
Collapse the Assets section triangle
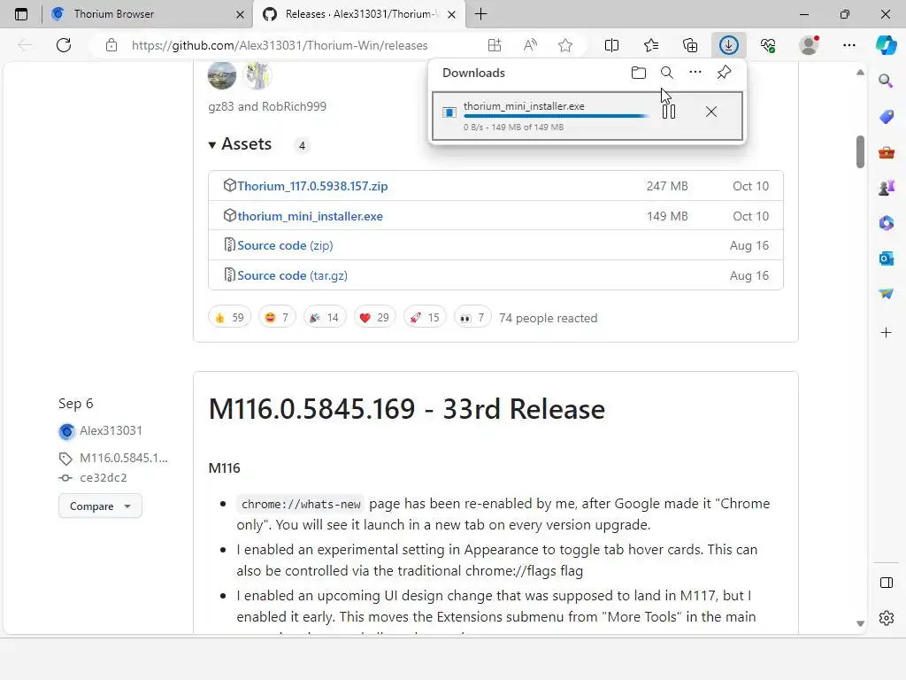(x=212, y=144)
